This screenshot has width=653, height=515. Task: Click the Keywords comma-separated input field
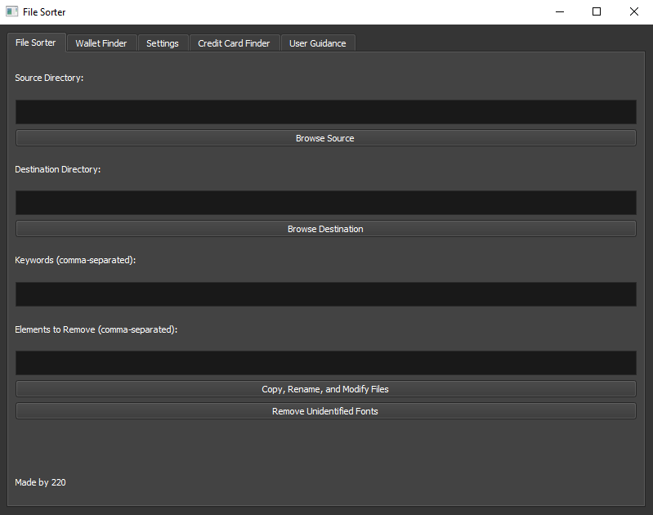coord(325,294)
